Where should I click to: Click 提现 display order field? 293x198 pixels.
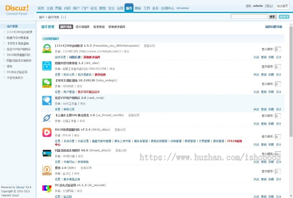[278, 171]
